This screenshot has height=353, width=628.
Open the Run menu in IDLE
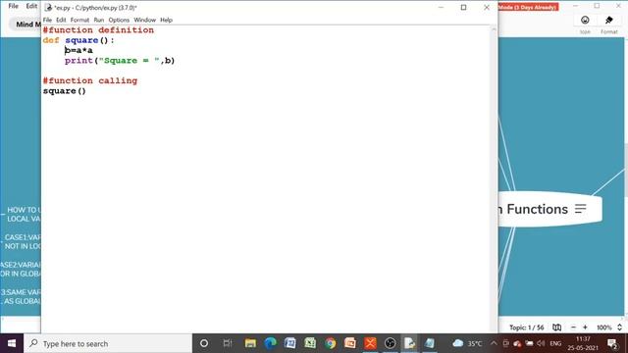click(x=99, y=20)
